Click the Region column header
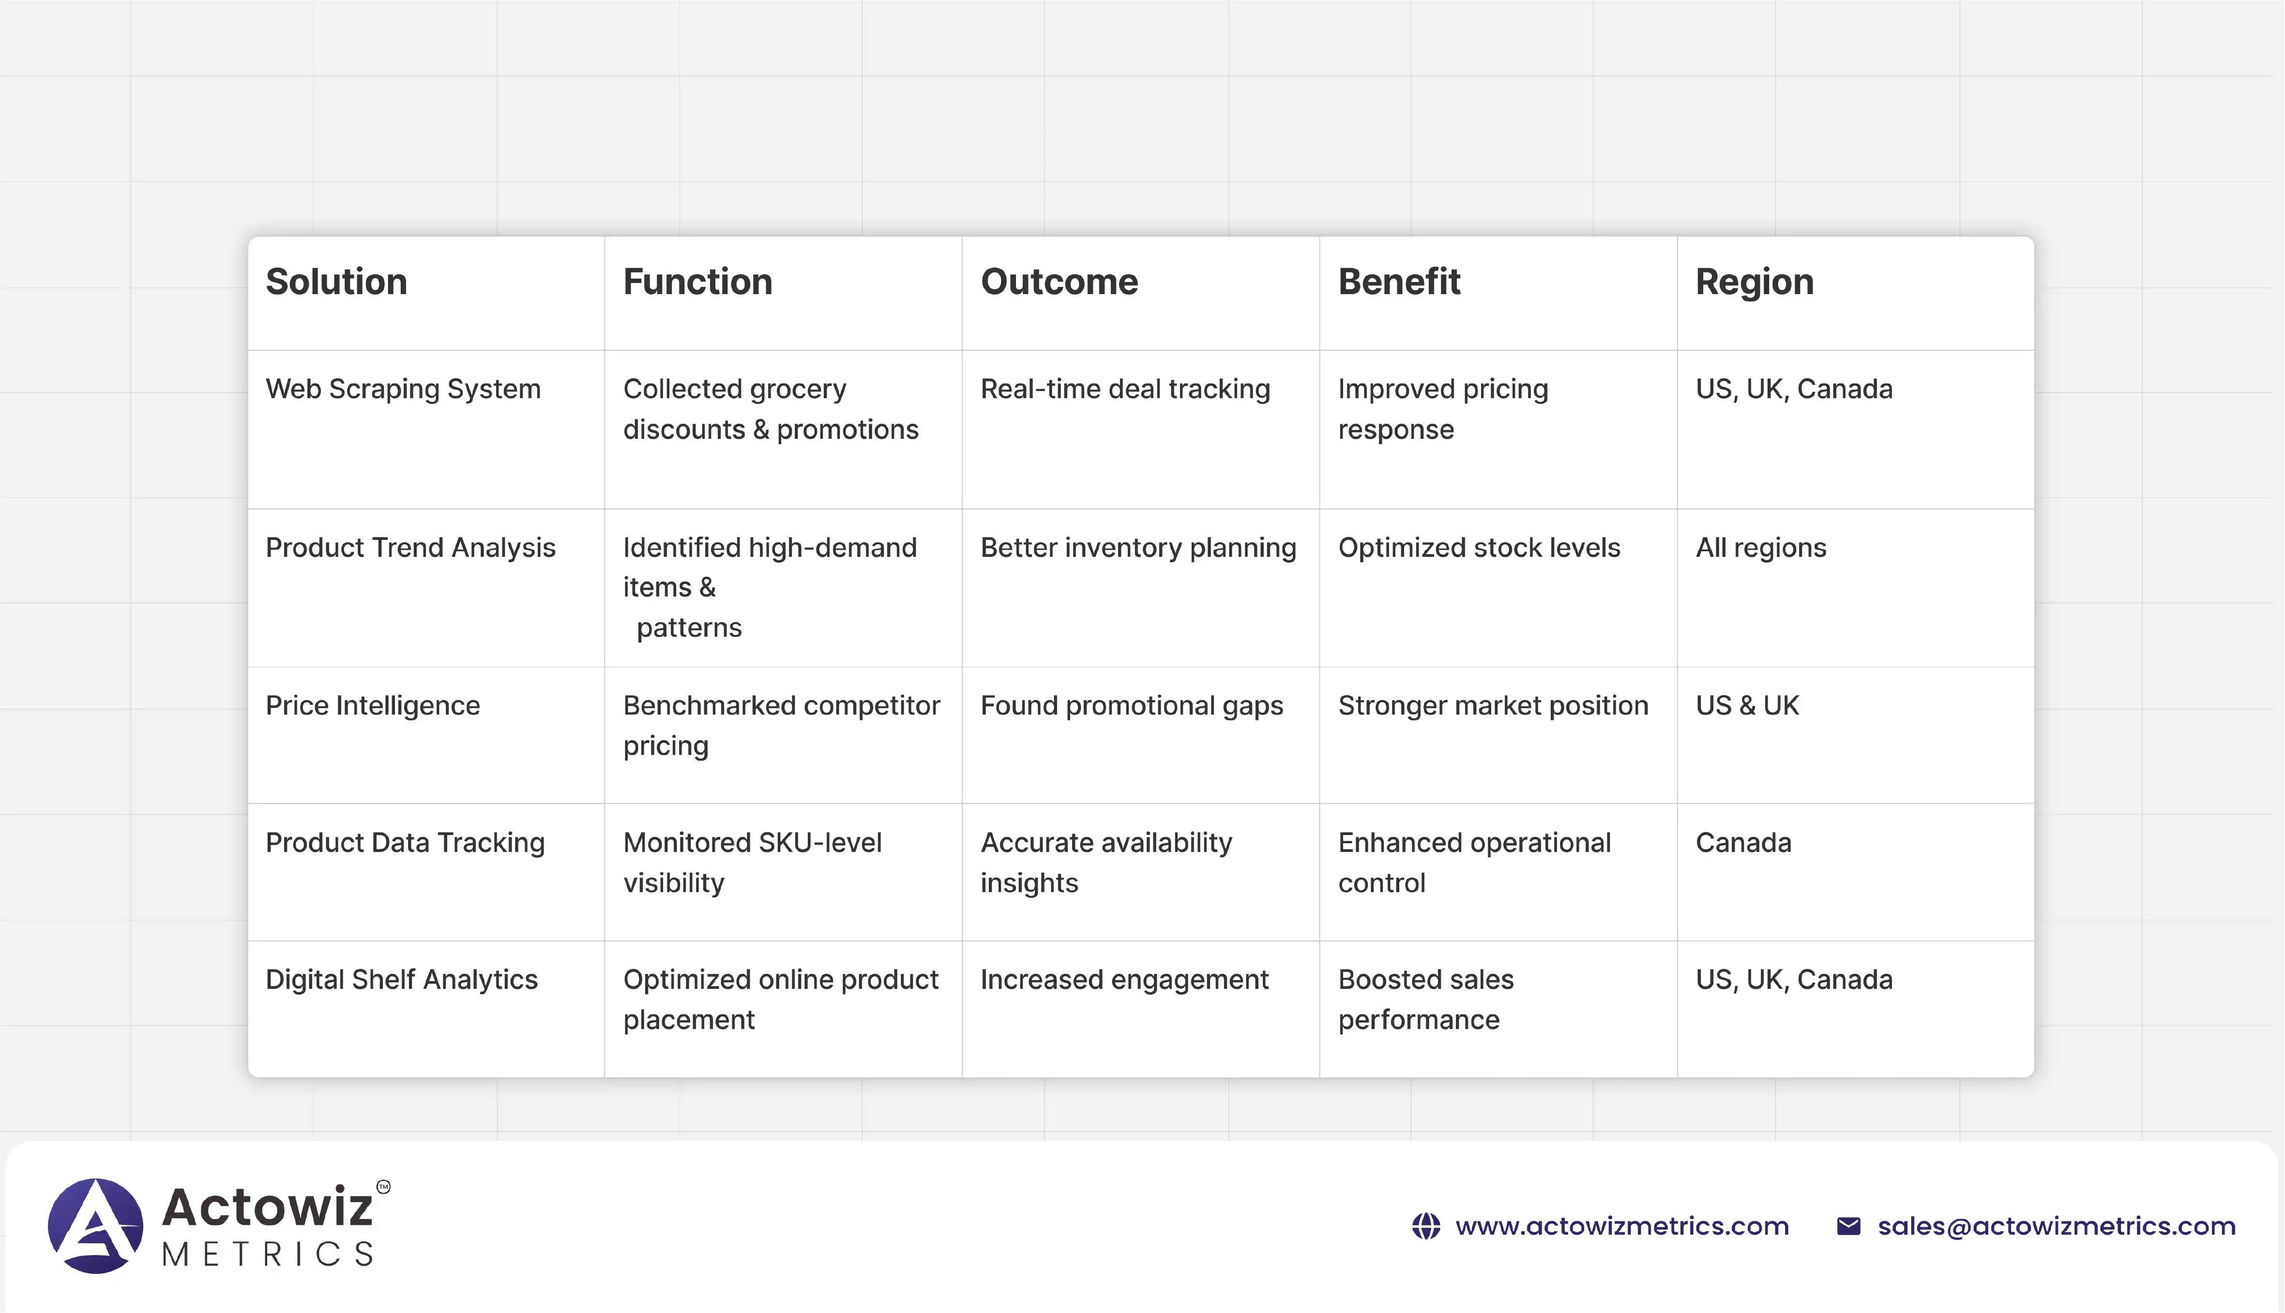The image size is (2285, 1313). 1754,282
